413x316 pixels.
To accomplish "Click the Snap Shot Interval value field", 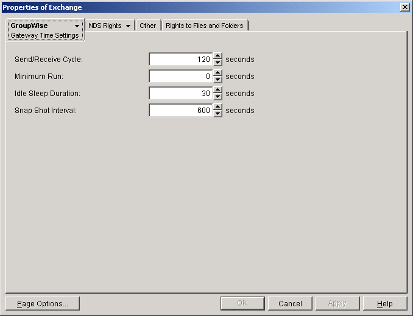I will (181, 111).
